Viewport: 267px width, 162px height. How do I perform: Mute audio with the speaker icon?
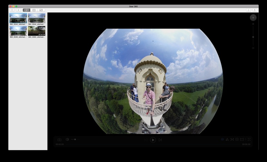coord(67,139)
